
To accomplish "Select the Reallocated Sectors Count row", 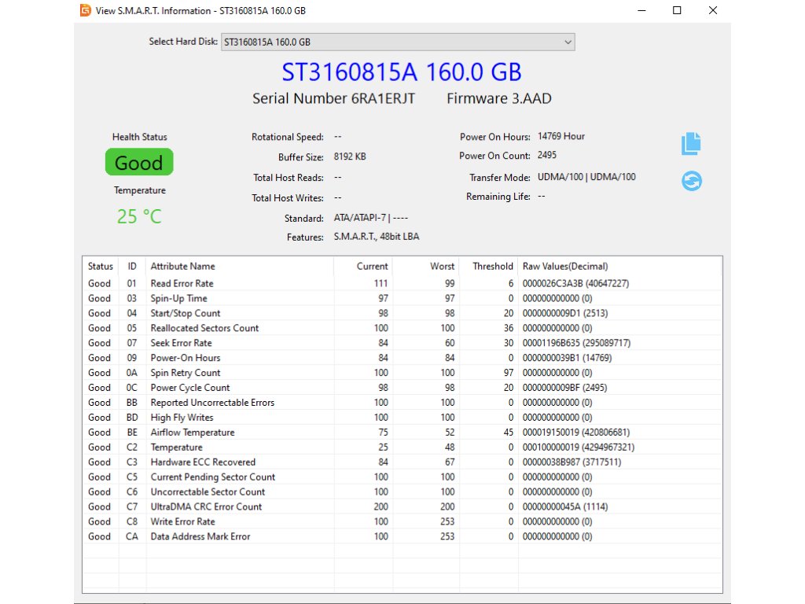I will coord(204,328).
